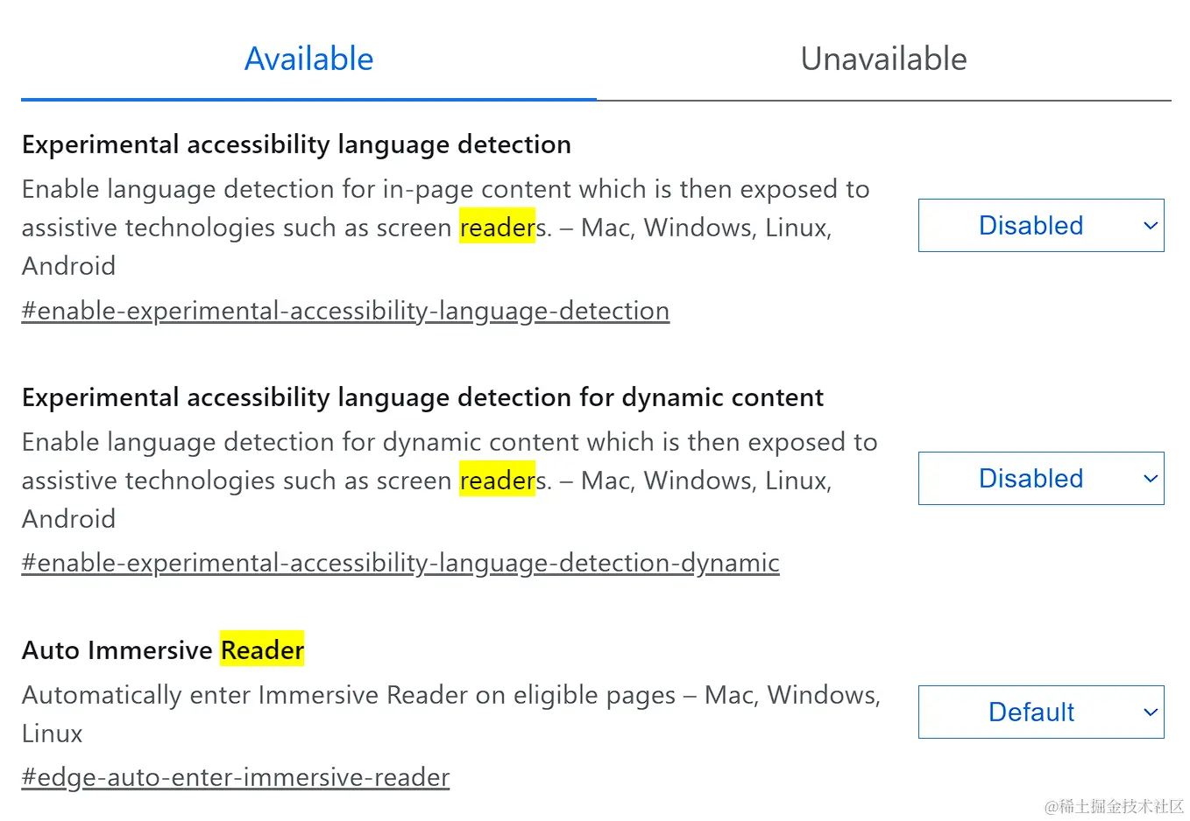The width and height of the screenshot is (1190, 821).
Task: Click the chevron arrow on Auto Immersive Reader dropdown
Action: [1151, 712]
